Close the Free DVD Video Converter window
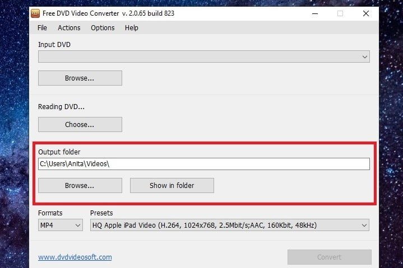Screen dimensions: 403x268 pos(366,13)
